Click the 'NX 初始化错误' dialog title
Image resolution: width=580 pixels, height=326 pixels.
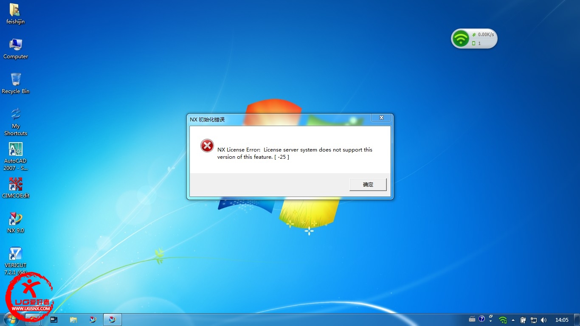pyautogui.click(x=207, y=120)
